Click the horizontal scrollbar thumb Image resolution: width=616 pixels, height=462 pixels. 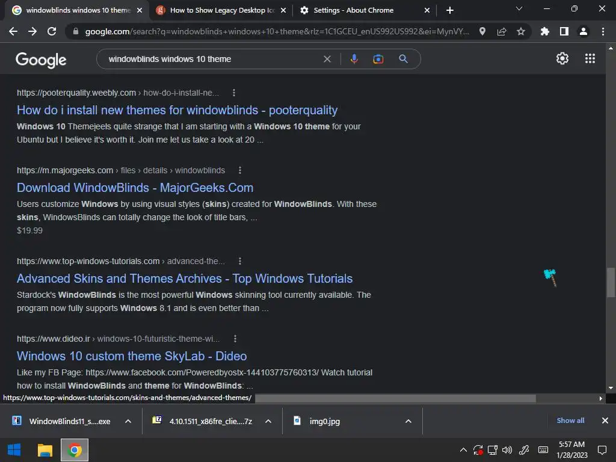[395, 398]
